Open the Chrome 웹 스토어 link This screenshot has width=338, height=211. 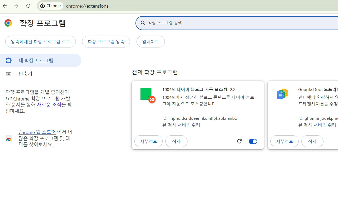(x=37, y=132)
